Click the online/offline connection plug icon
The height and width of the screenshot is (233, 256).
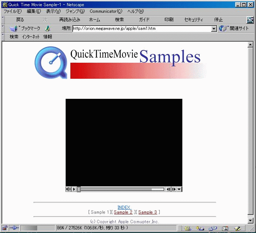coord(14,228)
